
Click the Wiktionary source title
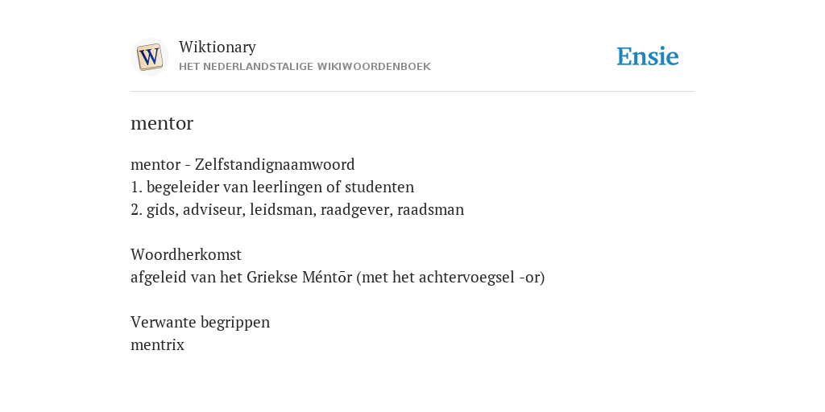click(218, 47)
